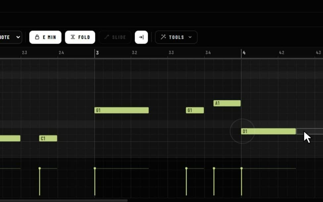
Task: Click bar 3 marker in the ruler
Action: tap(97, 53)
